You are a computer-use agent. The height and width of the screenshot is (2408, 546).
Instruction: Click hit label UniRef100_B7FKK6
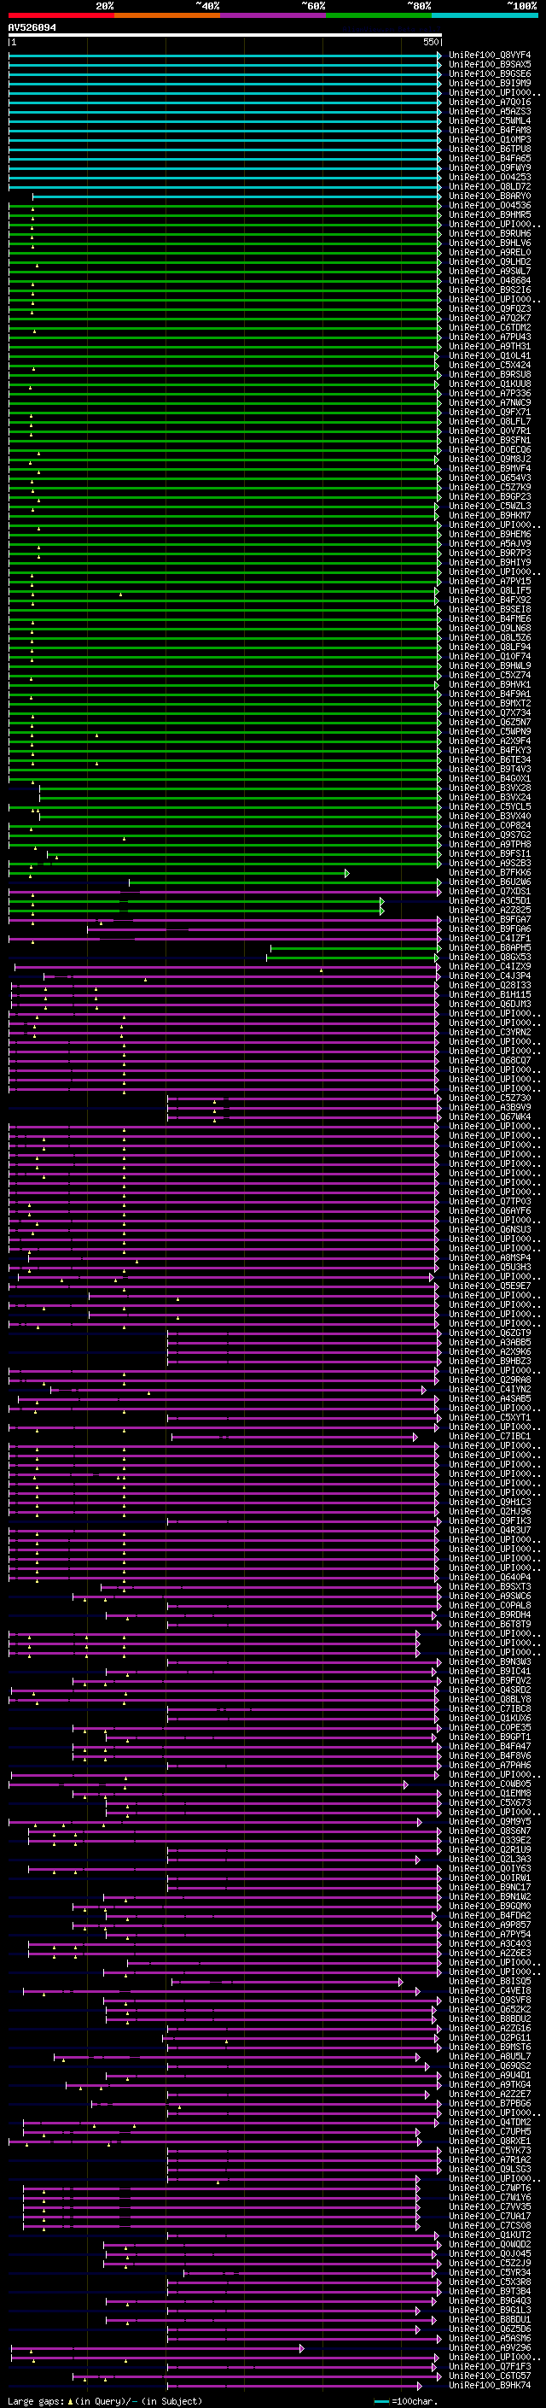tap(490, 873)
